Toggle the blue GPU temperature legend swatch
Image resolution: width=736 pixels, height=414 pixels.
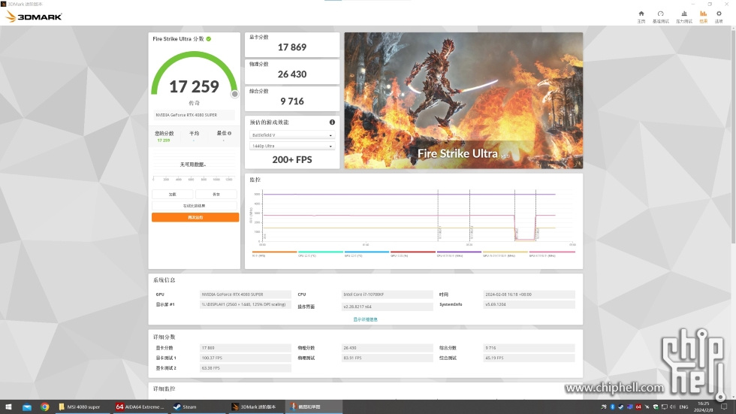[366, 252]
